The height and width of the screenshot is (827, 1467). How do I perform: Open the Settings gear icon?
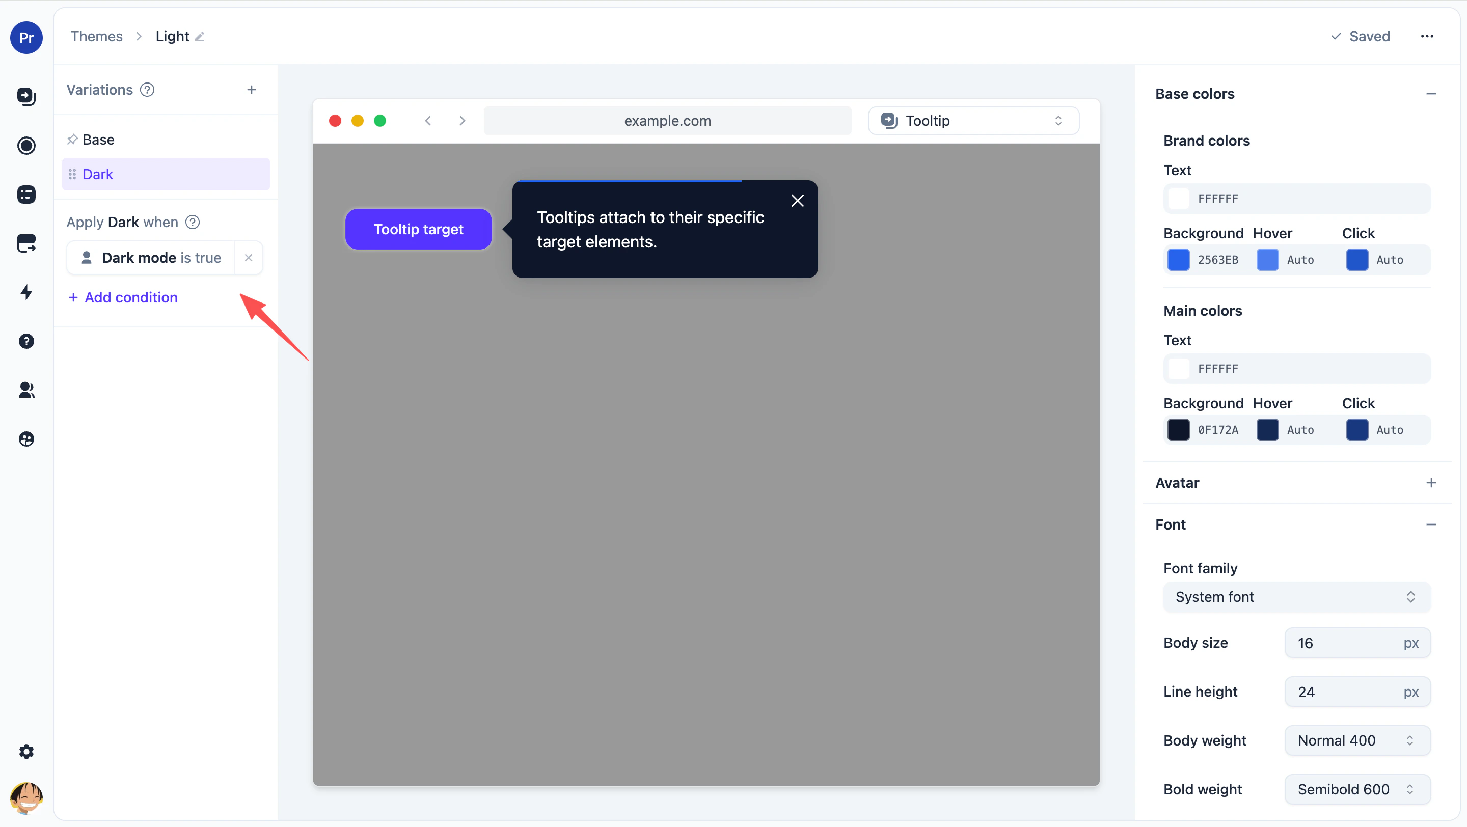coord(26,751)
